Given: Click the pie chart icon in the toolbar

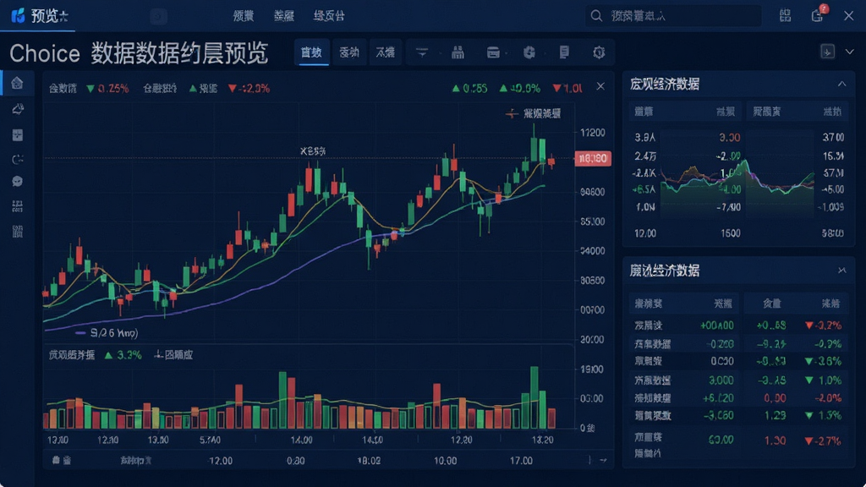Looking at the screenshot, I should click(529, 52).
